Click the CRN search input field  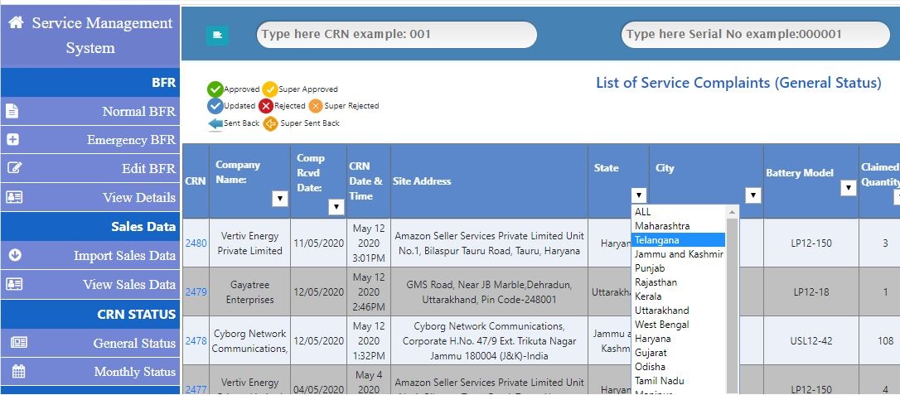click(x=396, y=35)
